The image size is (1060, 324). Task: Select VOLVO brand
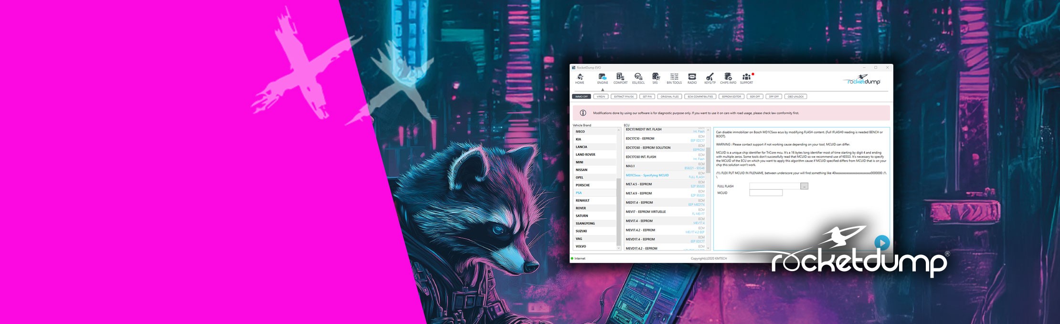[595, 246]
